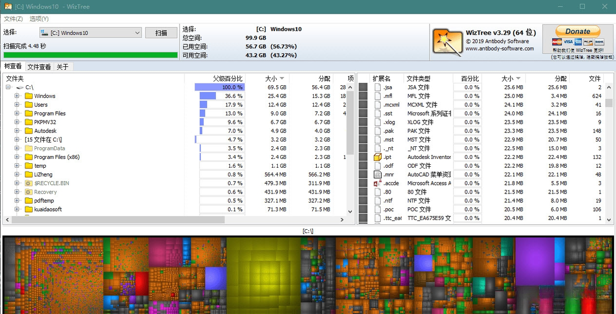Select the PKPMV32 folder icon
The image size is (616, 314).
click(x=29, y=122)
